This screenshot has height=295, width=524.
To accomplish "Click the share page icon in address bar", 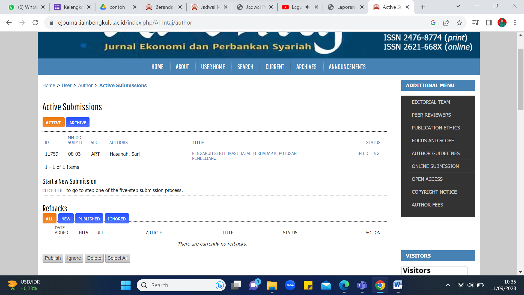I will [446, 23].
